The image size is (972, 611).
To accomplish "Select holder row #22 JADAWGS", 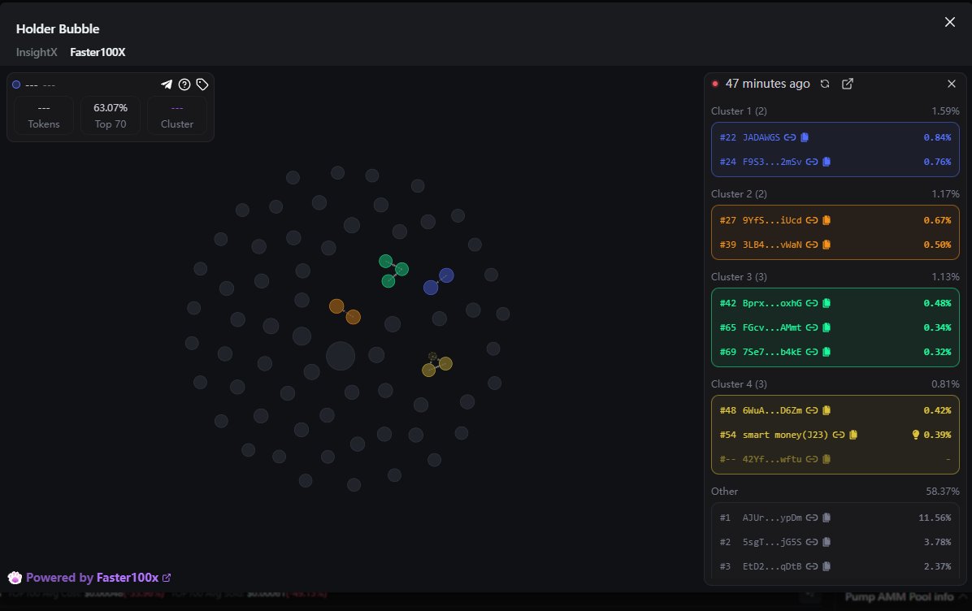I will (835, 137).
